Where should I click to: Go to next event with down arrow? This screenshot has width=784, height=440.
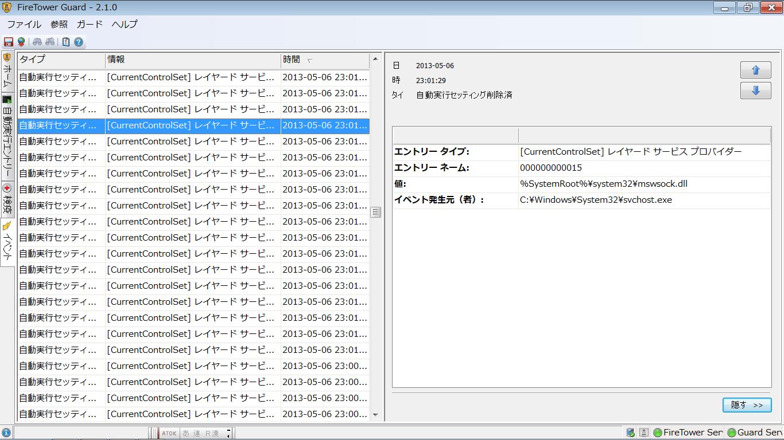[x=755, y=91]
